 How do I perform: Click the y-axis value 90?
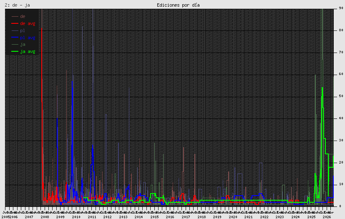(341, 8)
